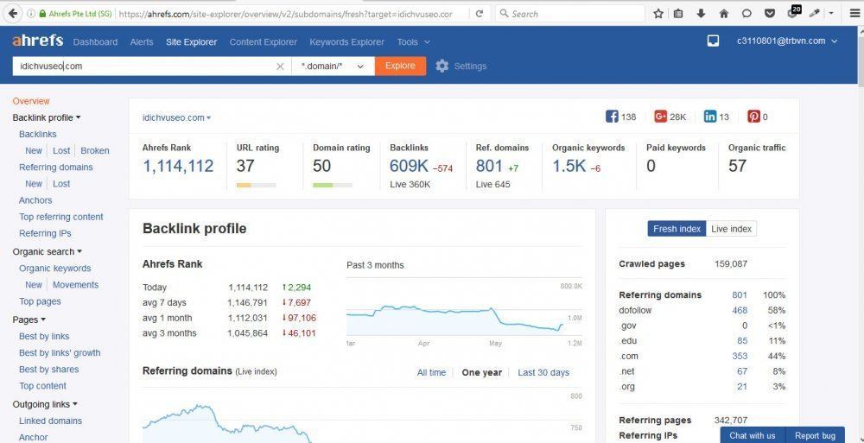Open the Anchors sidebar link
Screen dimensions: 864x443
click(x=35, y=200)
